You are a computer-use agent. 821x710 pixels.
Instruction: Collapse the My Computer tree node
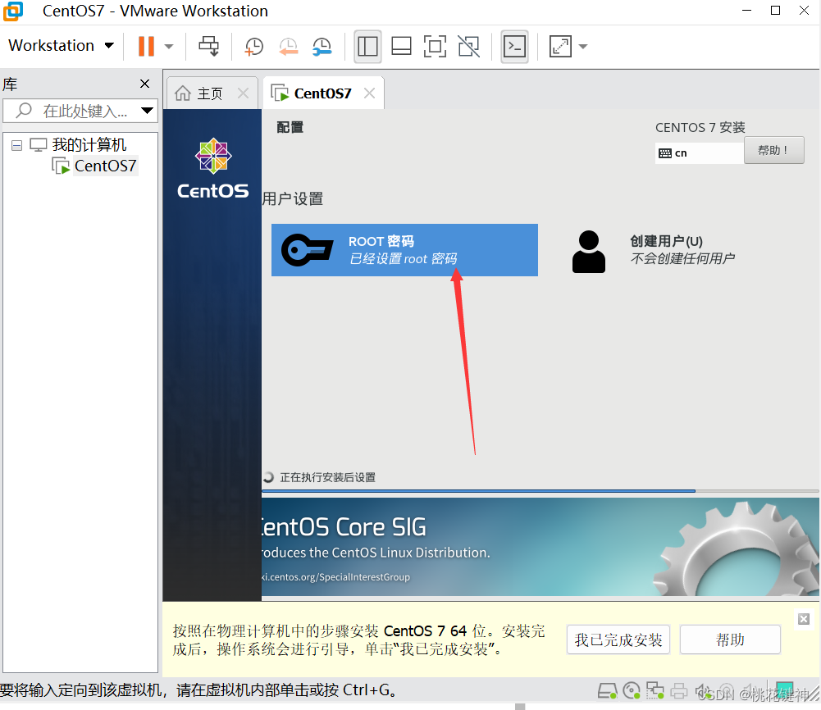click(16, 145)
